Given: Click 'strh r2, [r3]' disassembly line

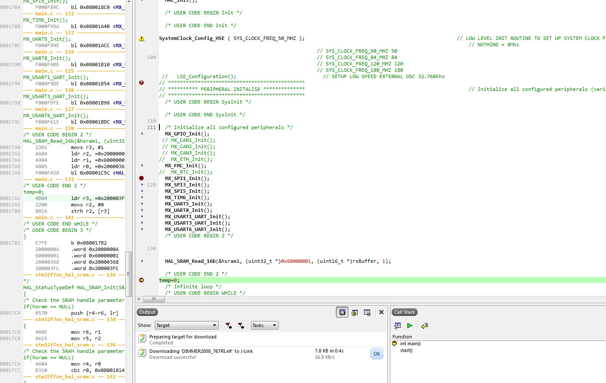Looking at the screenshot, I should [x=90, y=211].
